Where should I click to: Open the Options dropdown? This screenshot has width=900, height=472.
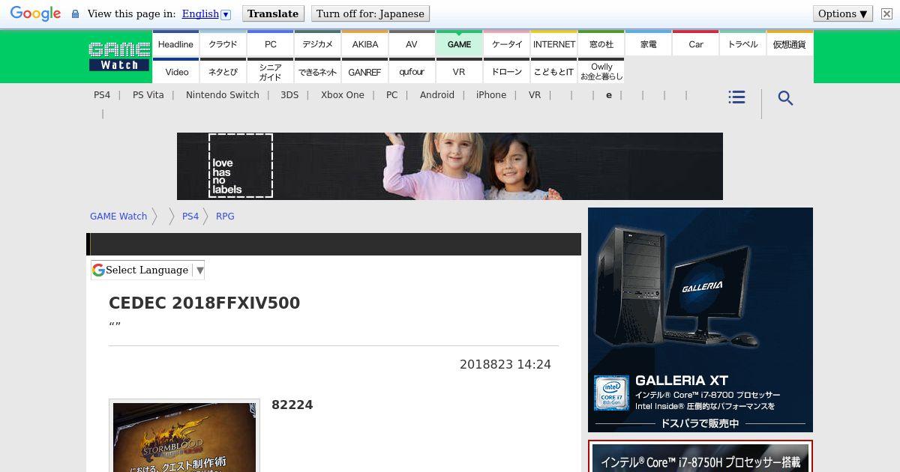click(x=843, y=13)
